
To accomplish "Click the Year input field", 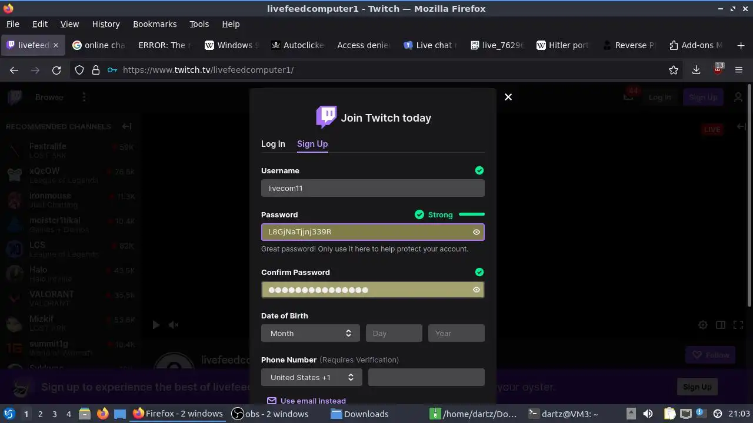I will 457,333.
